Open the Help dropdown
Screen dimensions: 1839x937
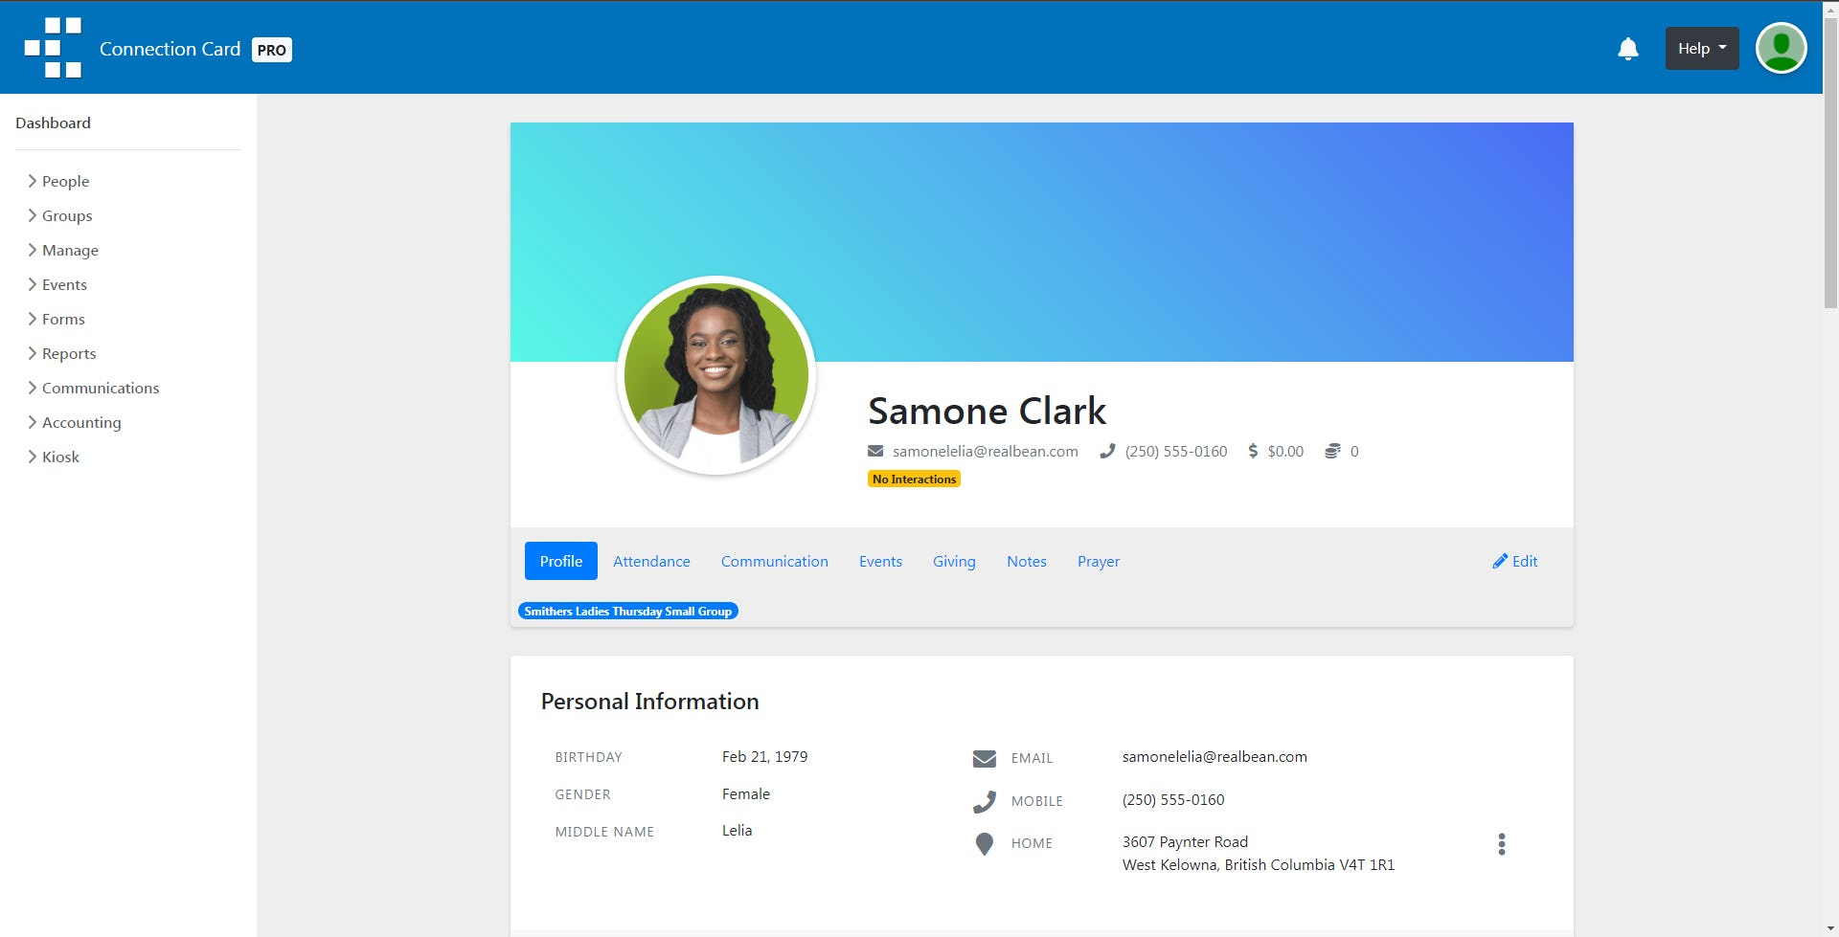tap(1700, 47)
